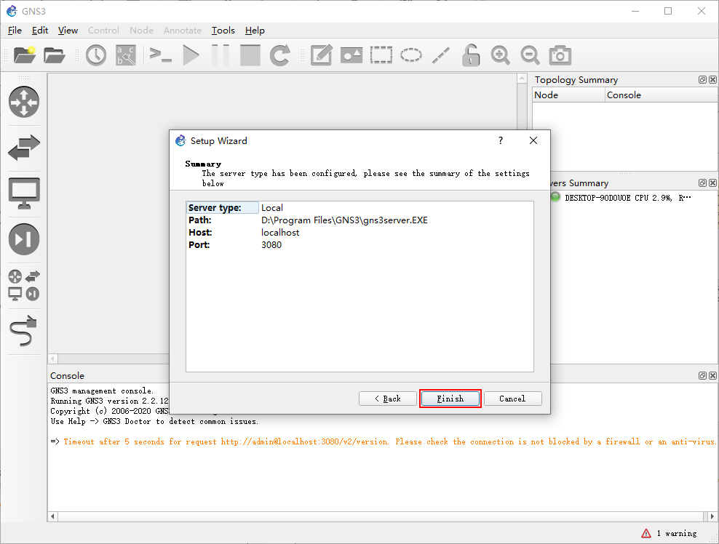Start all nodes with play icon
The width and height of the screenshot is (719, 544).
[191, 55]
